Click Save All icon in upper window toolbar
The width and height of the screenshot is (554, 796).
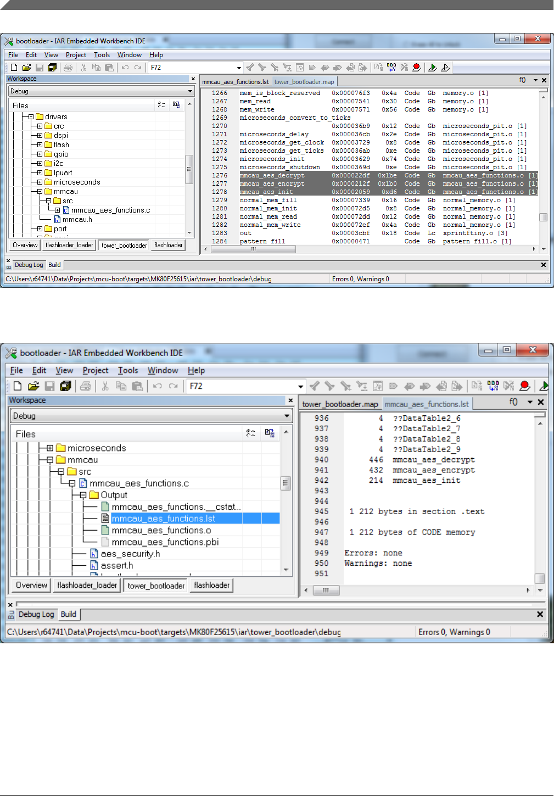[52, 68]
